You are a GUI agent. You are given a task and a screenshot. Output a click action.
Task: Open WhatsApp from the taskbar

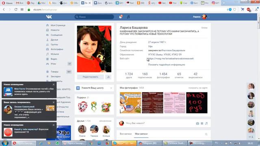point(57,143)
